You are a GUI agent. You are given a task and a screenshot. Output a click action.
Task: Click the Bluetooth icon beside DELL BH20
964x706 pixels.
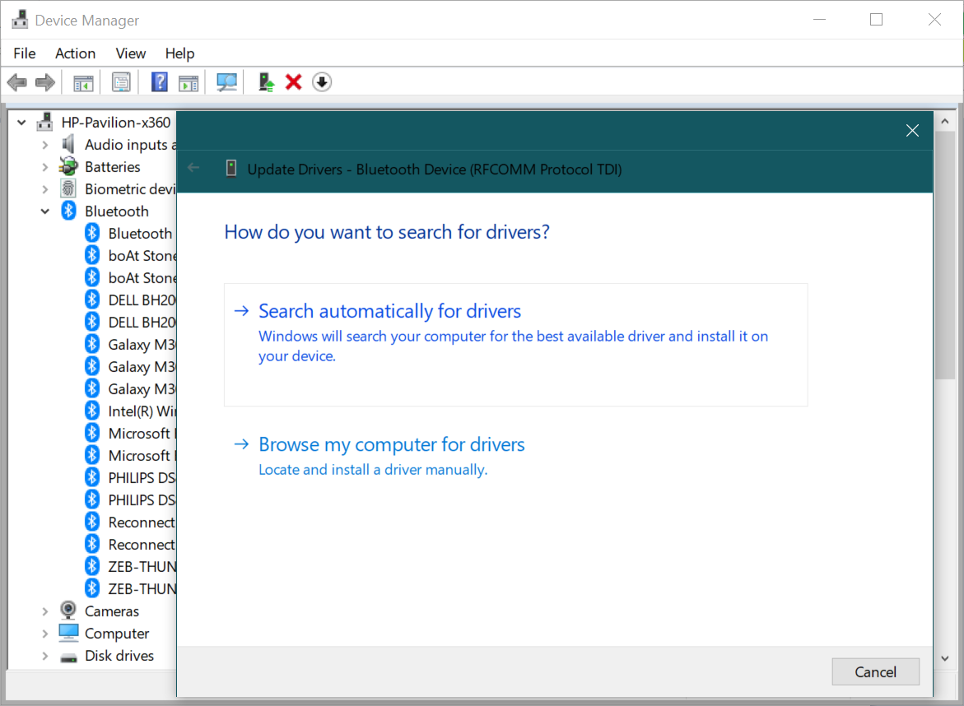click(92, 300)
